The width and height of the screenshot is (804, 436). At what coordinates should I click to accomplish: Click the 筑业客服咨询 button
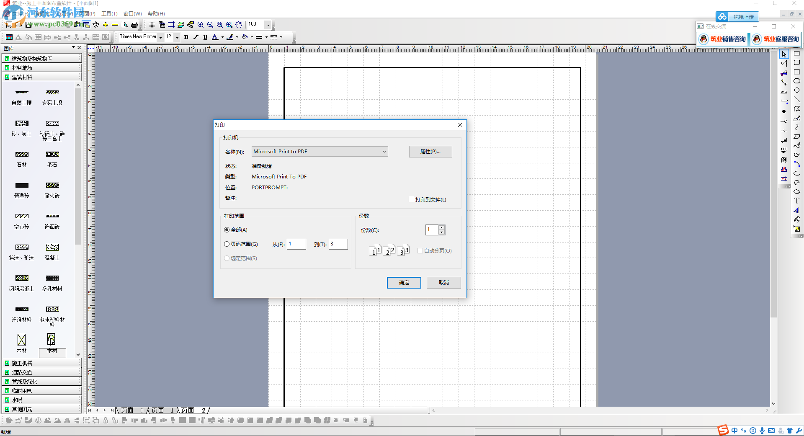pos(776,39)
